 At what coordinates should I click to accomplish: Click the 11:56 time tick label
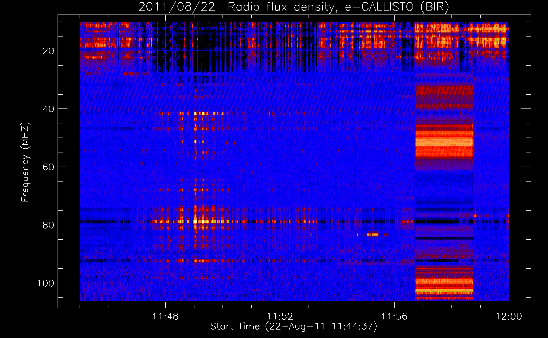394,316
